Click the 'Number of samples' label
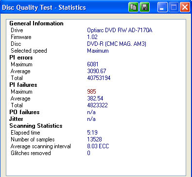The image size is (192, 177). pos(33,139)
